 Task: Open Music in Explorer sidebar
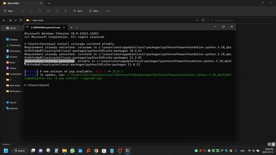point(10,62)
